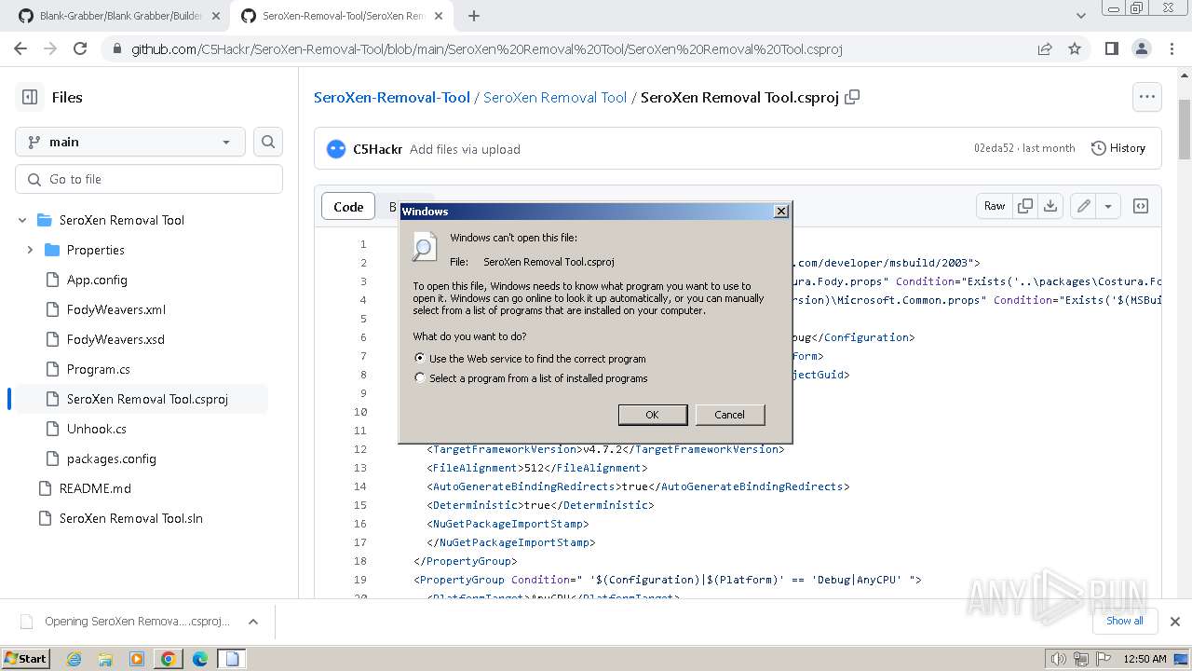Expand the Properties folder
The image size is (1192, 671).
30,250
